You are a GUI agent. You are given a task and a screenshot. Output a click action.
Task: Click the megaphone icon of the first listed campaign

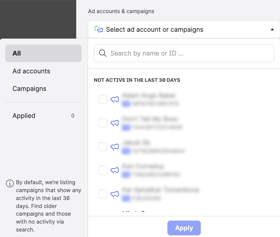point(115,99)
